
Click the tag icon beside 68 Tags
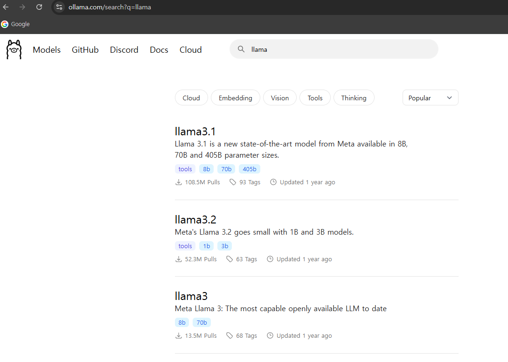[230, 335]
